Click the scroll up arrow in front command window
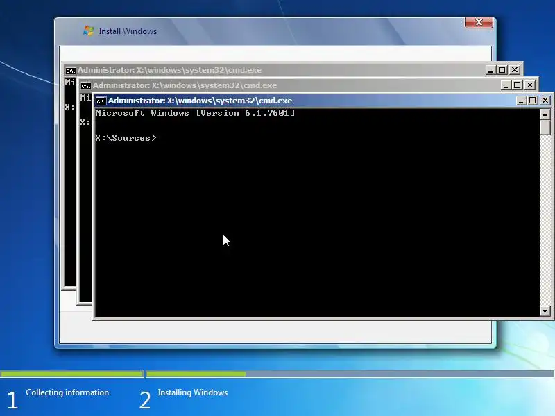 click(545, 114)
